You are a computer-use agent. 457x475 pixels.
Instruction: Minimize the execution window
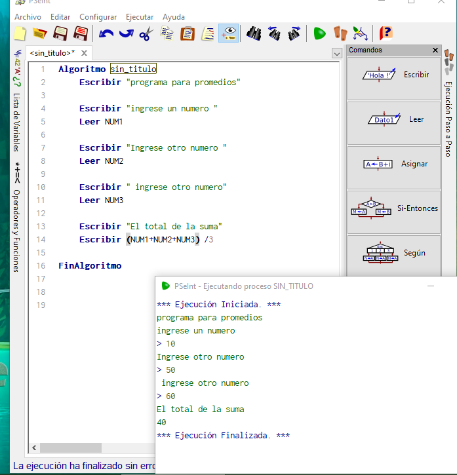tap(431, 286)
